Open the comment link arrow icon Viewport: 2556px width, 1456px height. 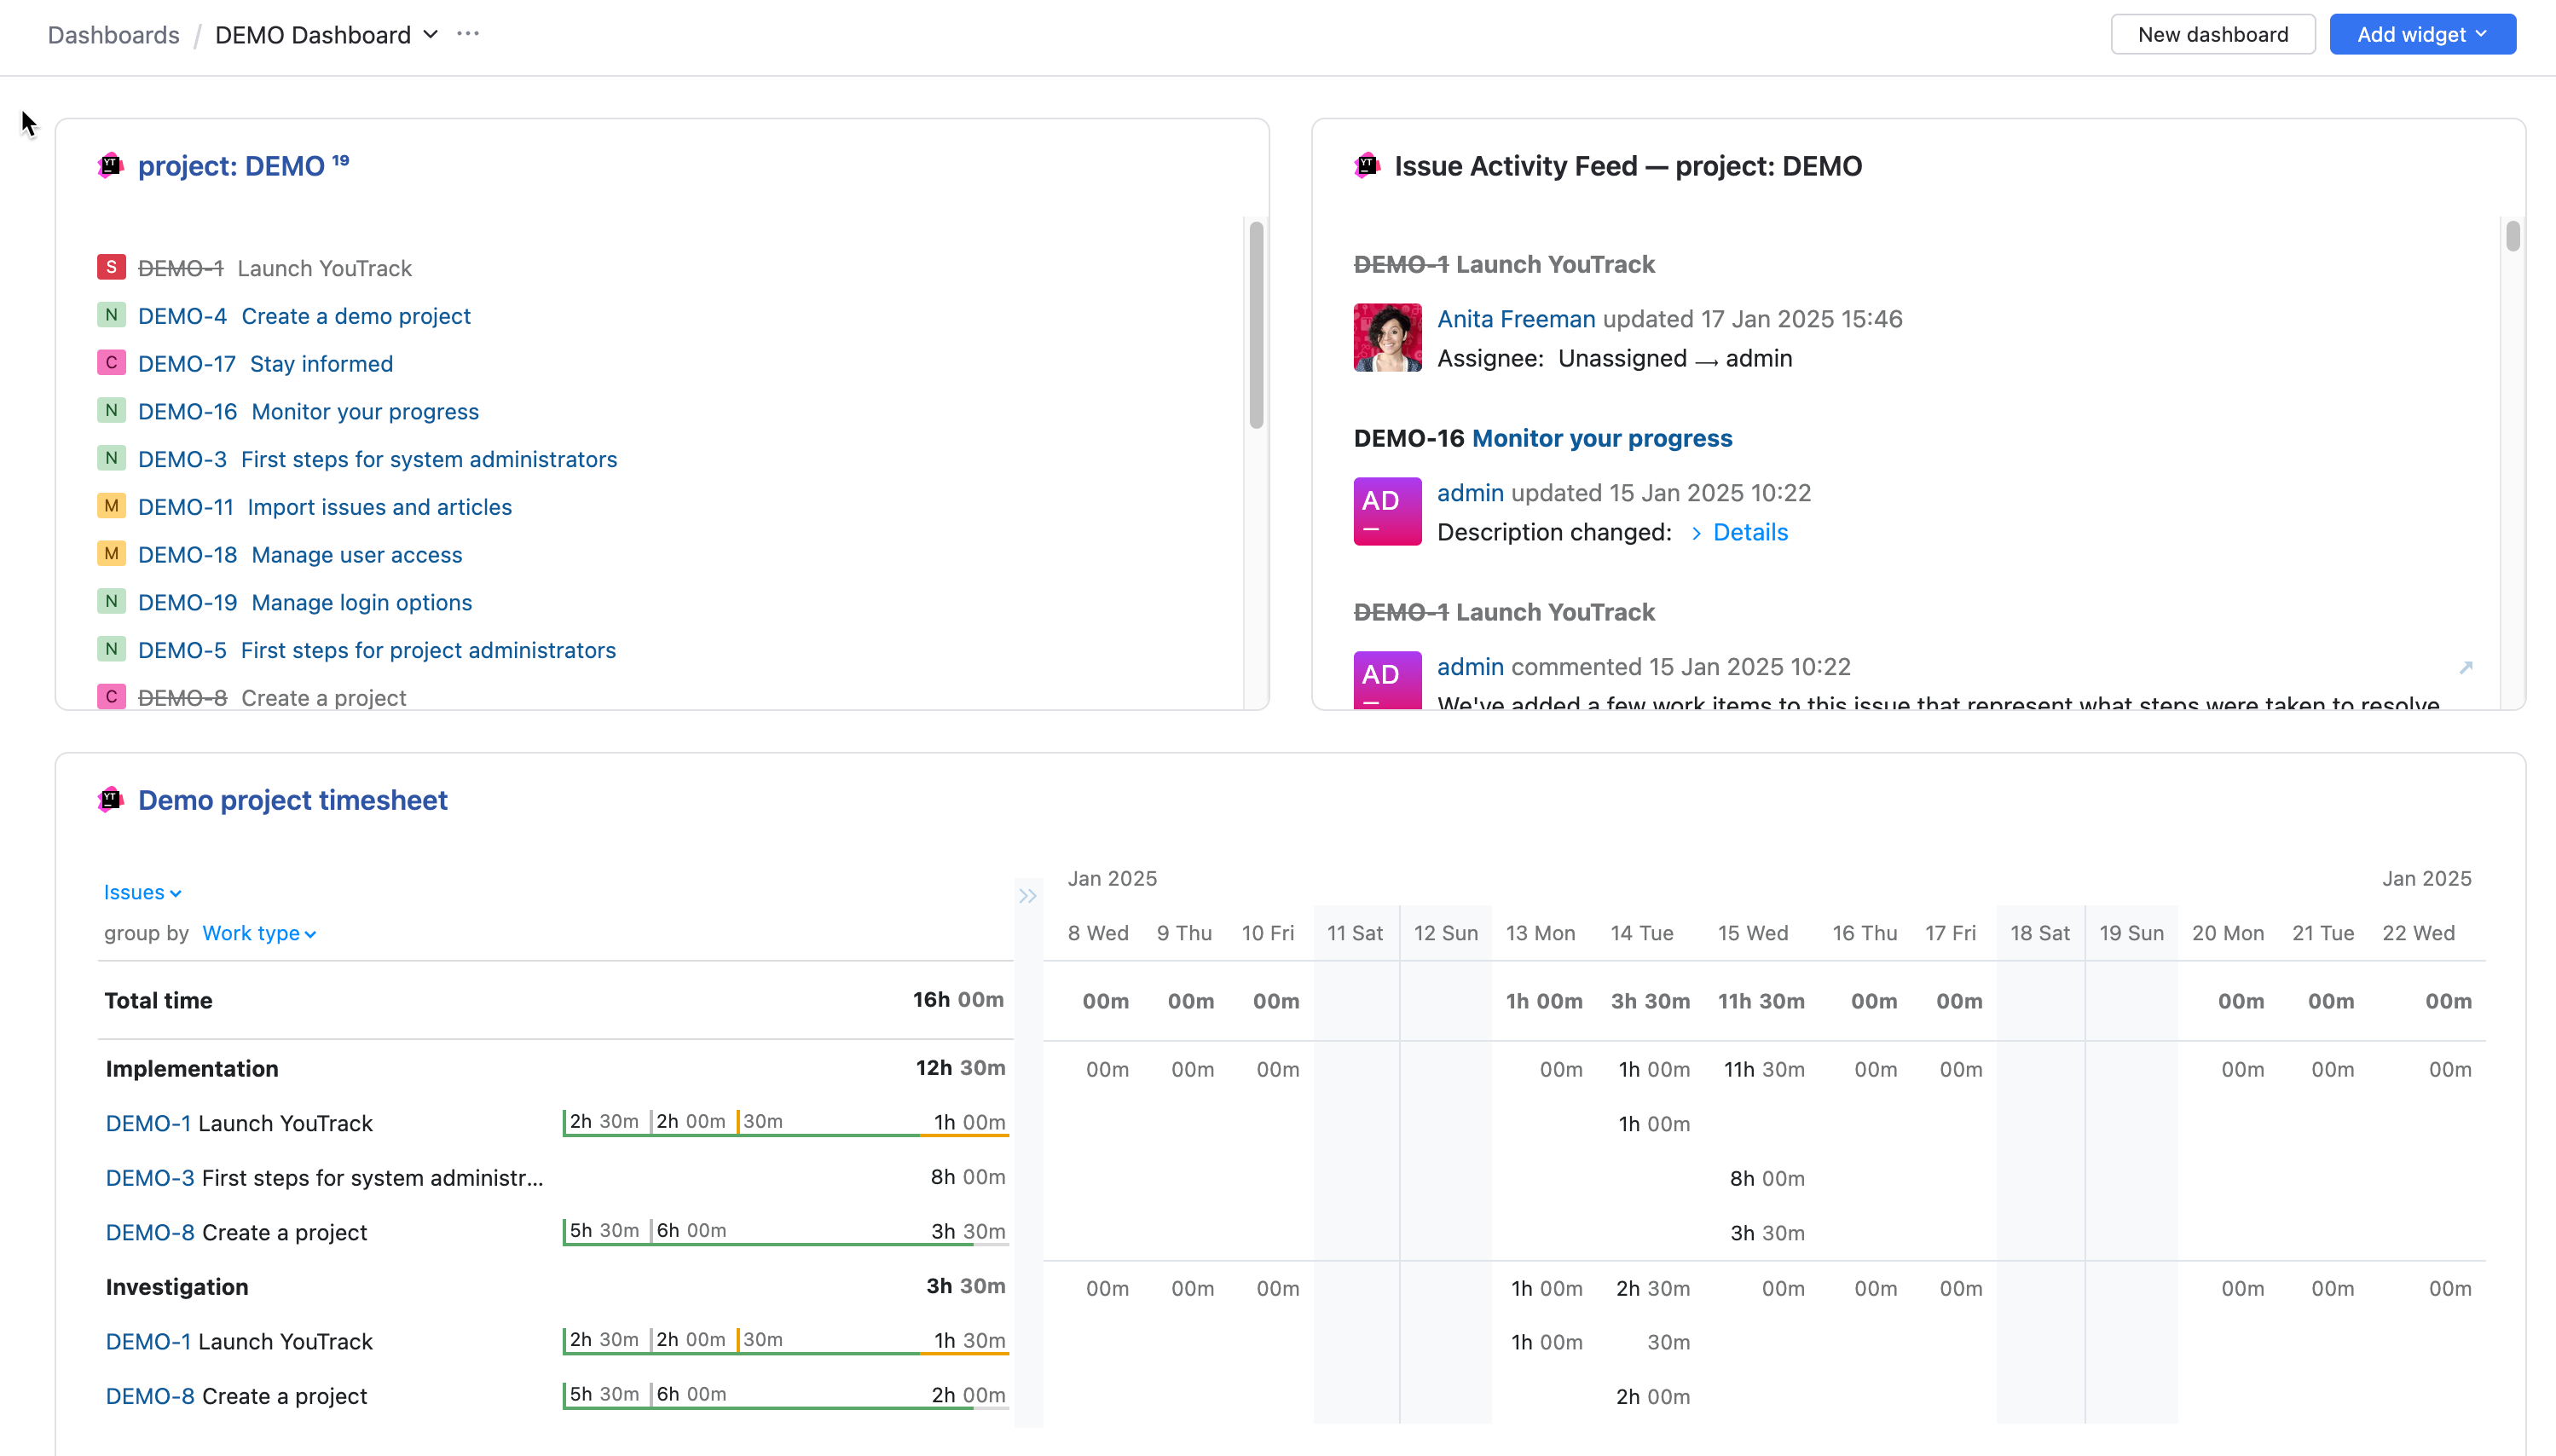2466,667
